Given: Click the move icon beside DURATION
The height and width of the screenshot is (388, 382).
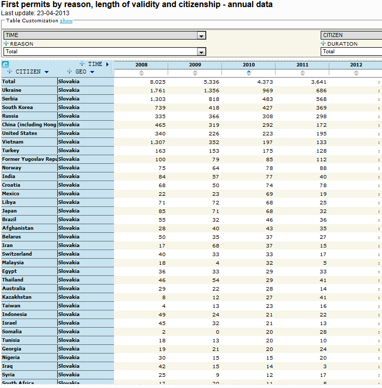Looking at the screenshot, I should click(x=323, y=43).
